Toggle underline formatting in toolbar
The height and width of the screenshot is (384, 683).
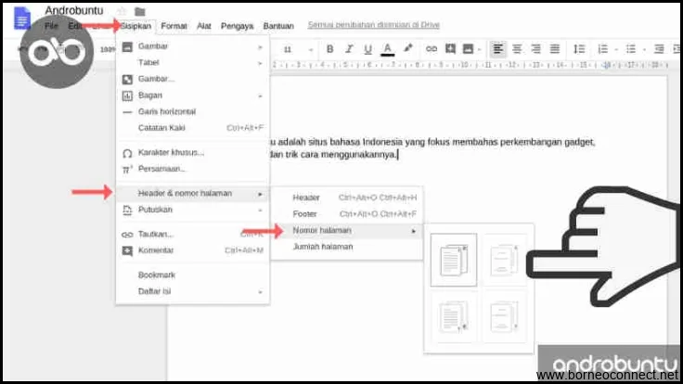[368, 49]
